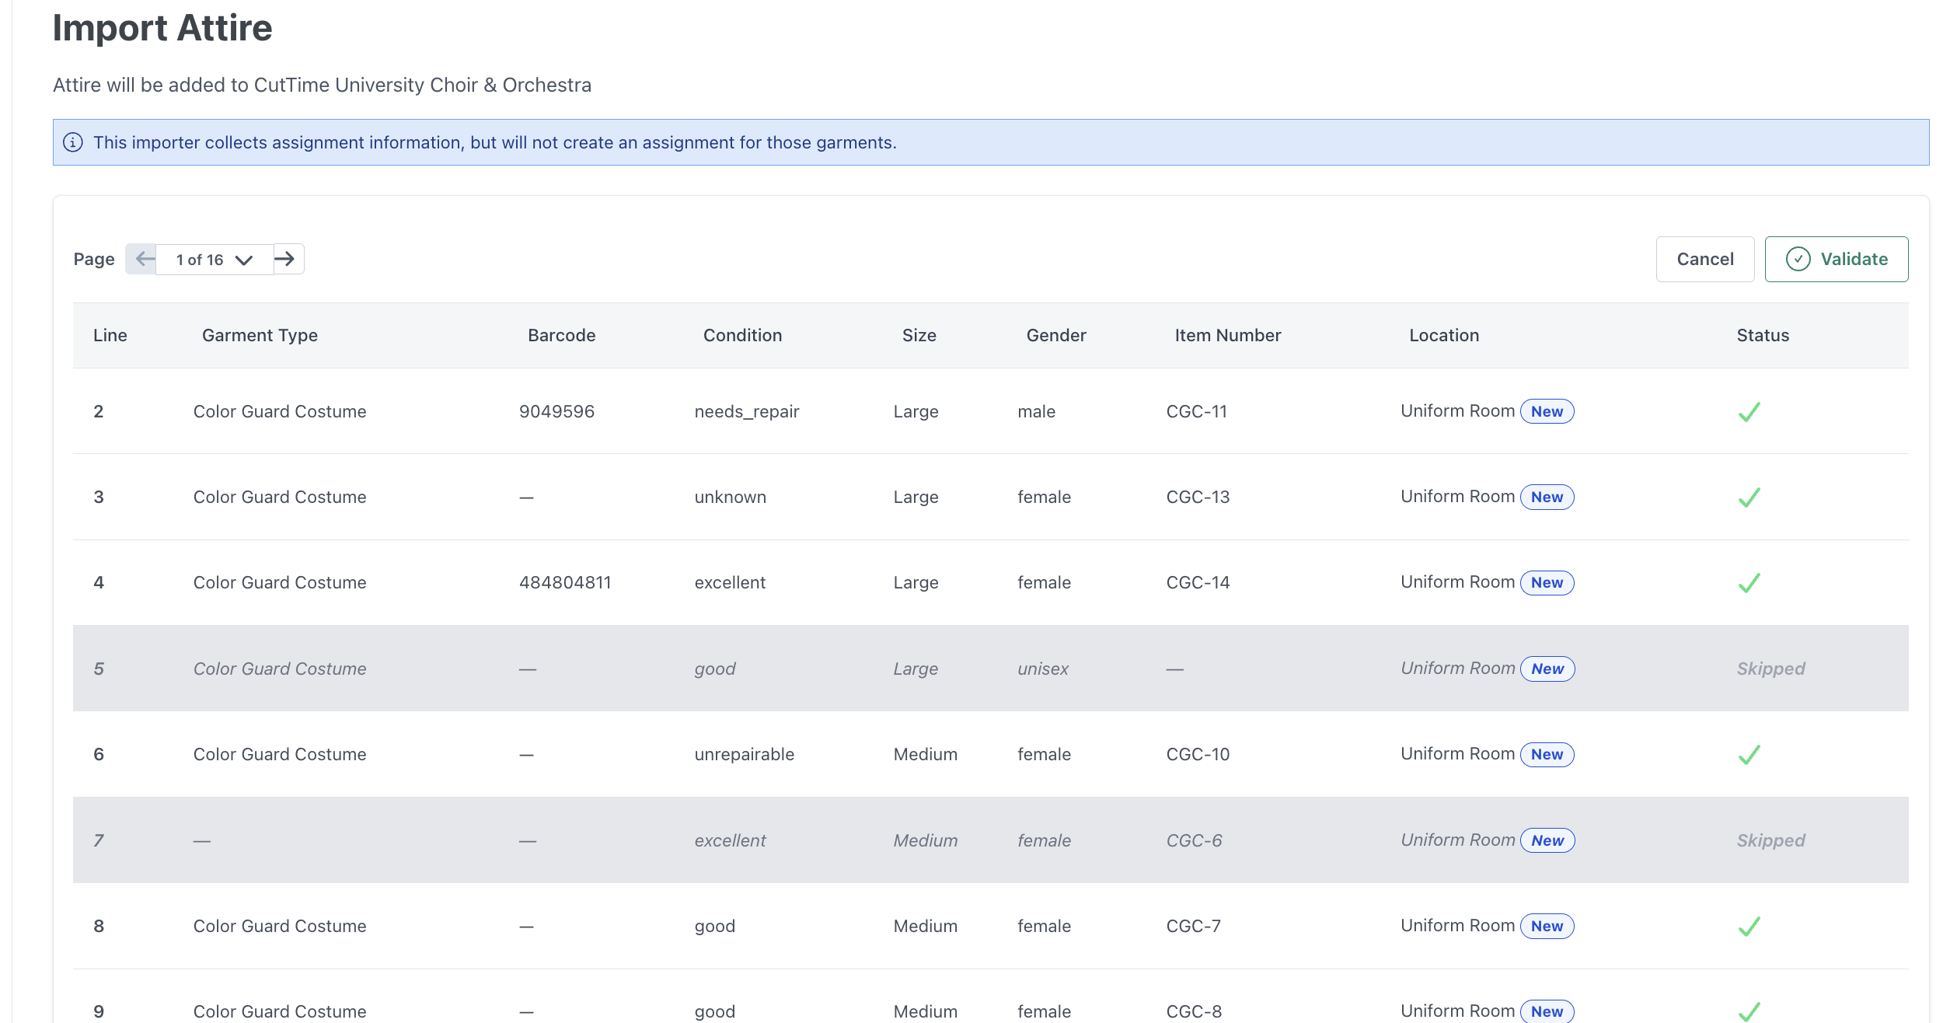Click green checkmark status on line 8

pos(1749,927)
